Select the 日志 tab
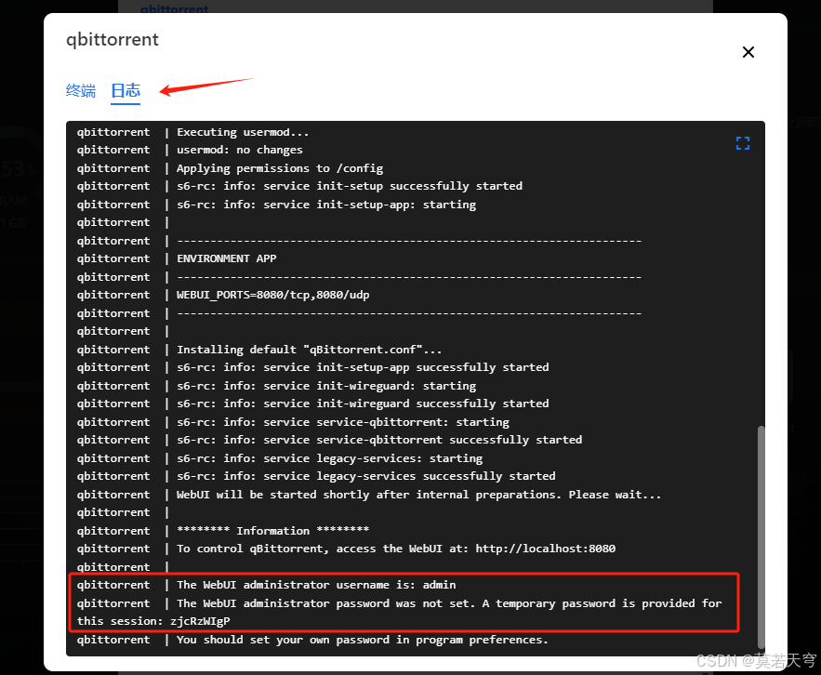The height and width of the screenshot is (675, 821). pos(126,90)
